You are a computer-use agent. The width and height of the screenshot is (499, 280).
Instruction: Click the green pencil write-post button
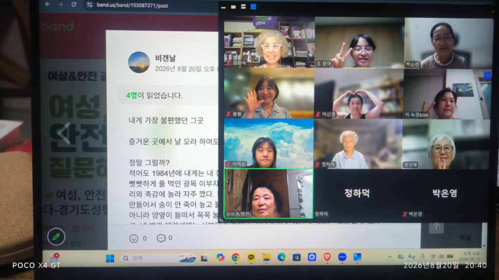(x=57, y=237)
